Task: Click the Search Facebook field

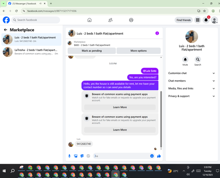Action: click(36, 20)
